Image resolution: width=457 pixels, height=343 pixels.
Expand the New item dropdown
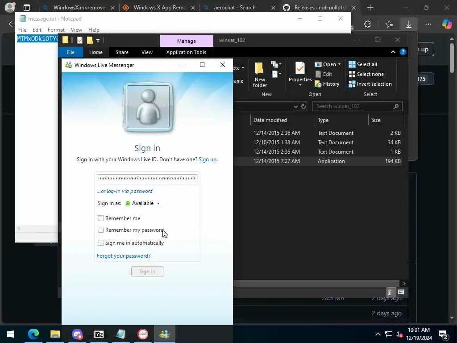point(276,64)
